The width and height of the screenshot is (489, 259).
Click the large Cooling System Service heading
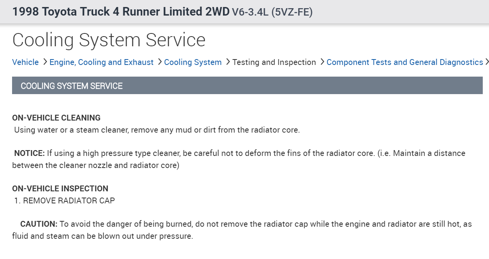(109, 40)
